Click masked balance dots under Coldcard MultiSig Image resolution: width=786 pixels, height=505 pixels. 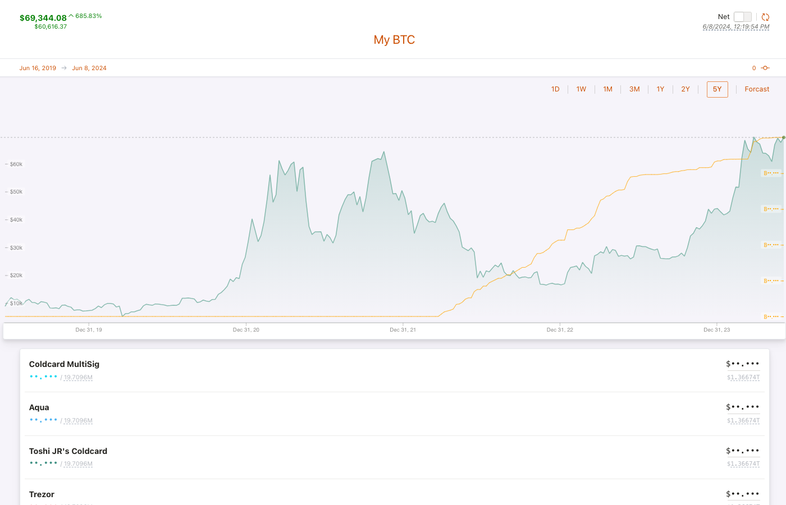pyautogui.click(x=43, y=377)
